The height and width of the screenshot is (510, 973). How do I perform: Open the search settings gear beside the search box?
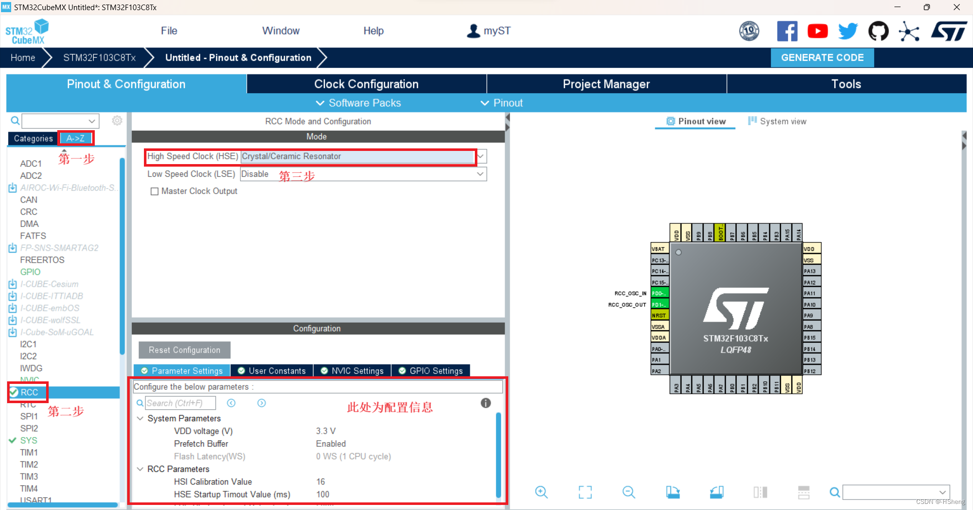[x=117, y=121]
